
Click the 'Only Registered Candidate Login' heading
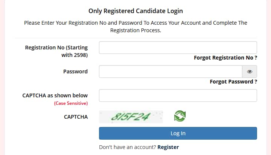point(135,11)
